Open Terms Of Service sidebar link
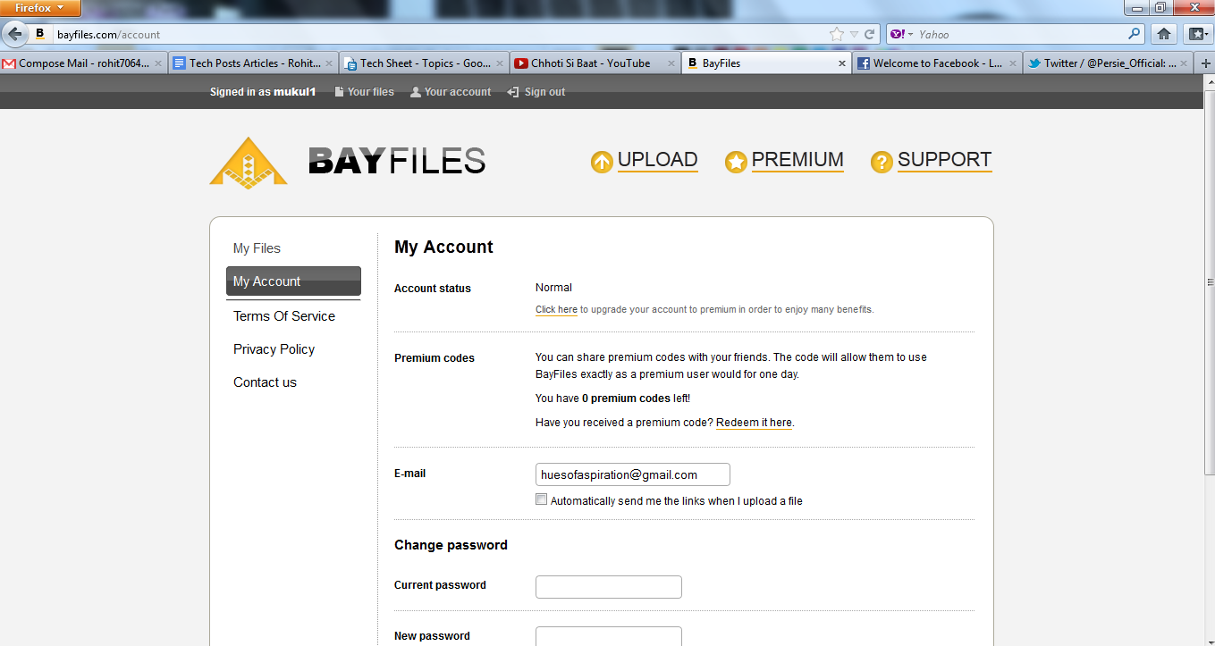 [284, 316]
